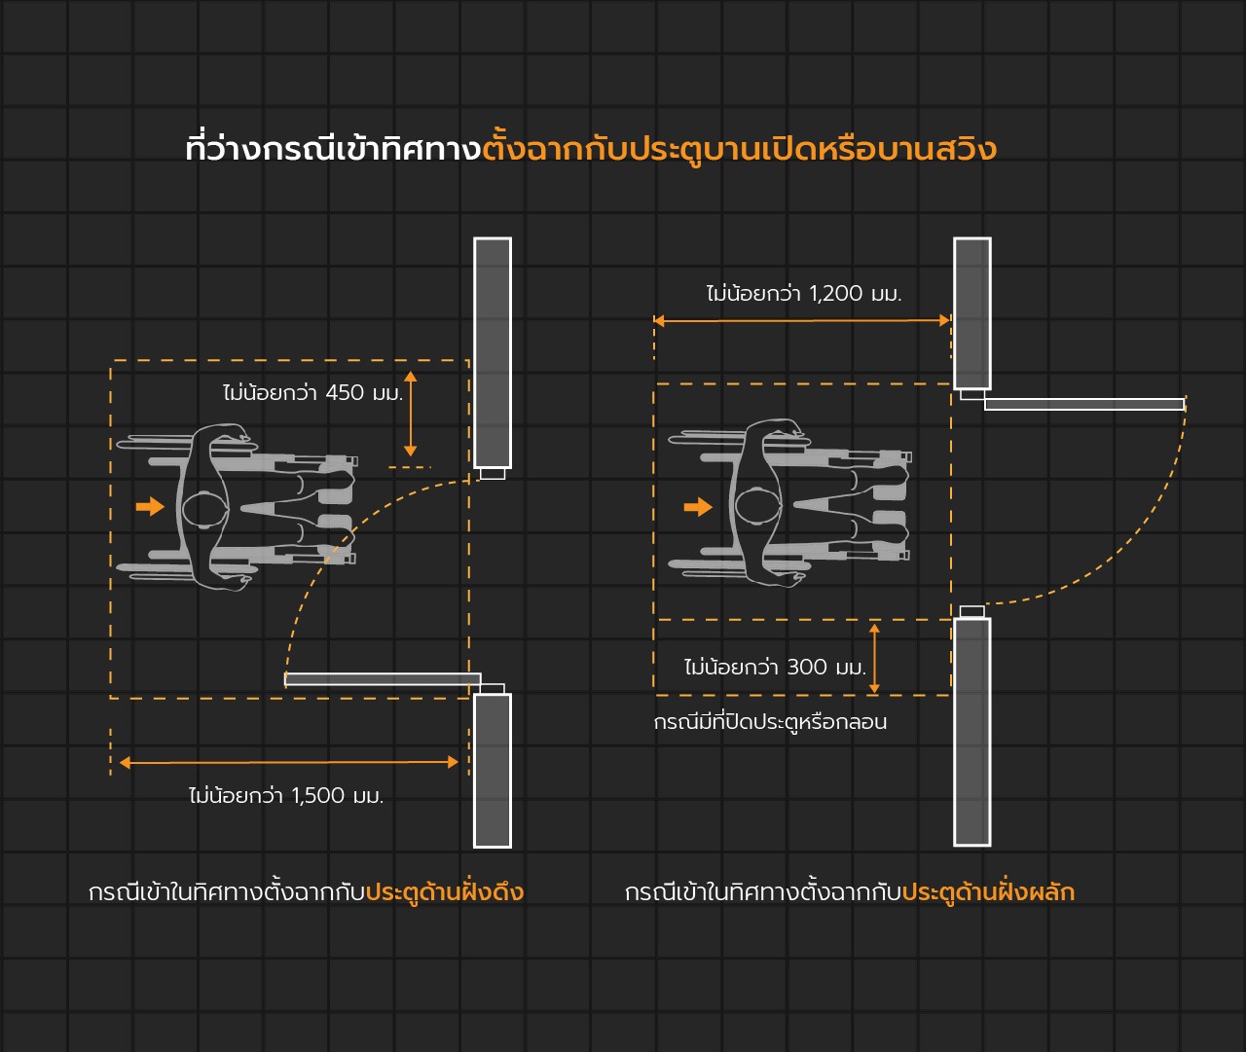Click the lower wall segment in the pull-side diagram

pyautogui.click(x=493, y=770)
